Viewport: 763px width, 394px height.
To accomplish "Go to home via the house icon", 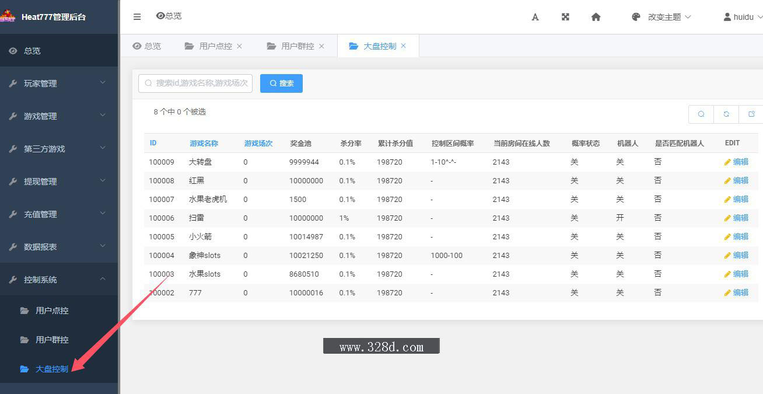I will [596, 17].
